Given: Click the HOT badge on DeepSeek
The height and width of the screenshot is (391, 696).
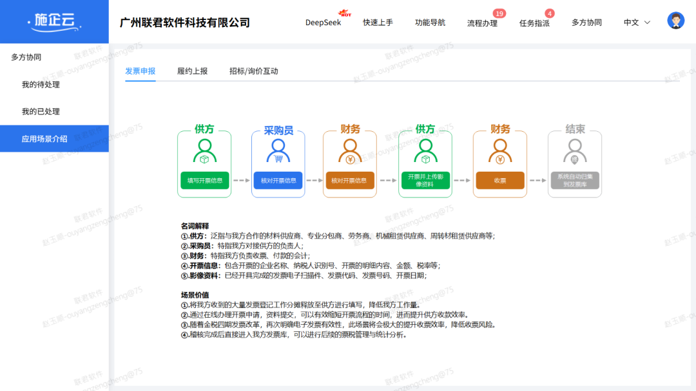Looking at the screenshot, I should [345, 13].
